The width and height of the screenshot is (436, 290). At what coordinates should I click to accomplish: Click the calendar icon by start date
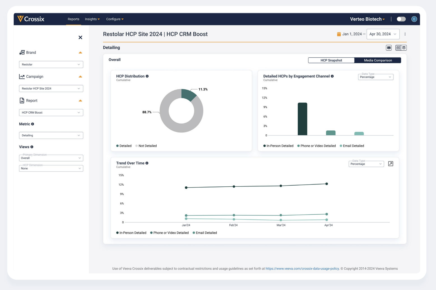click(339, 34)
